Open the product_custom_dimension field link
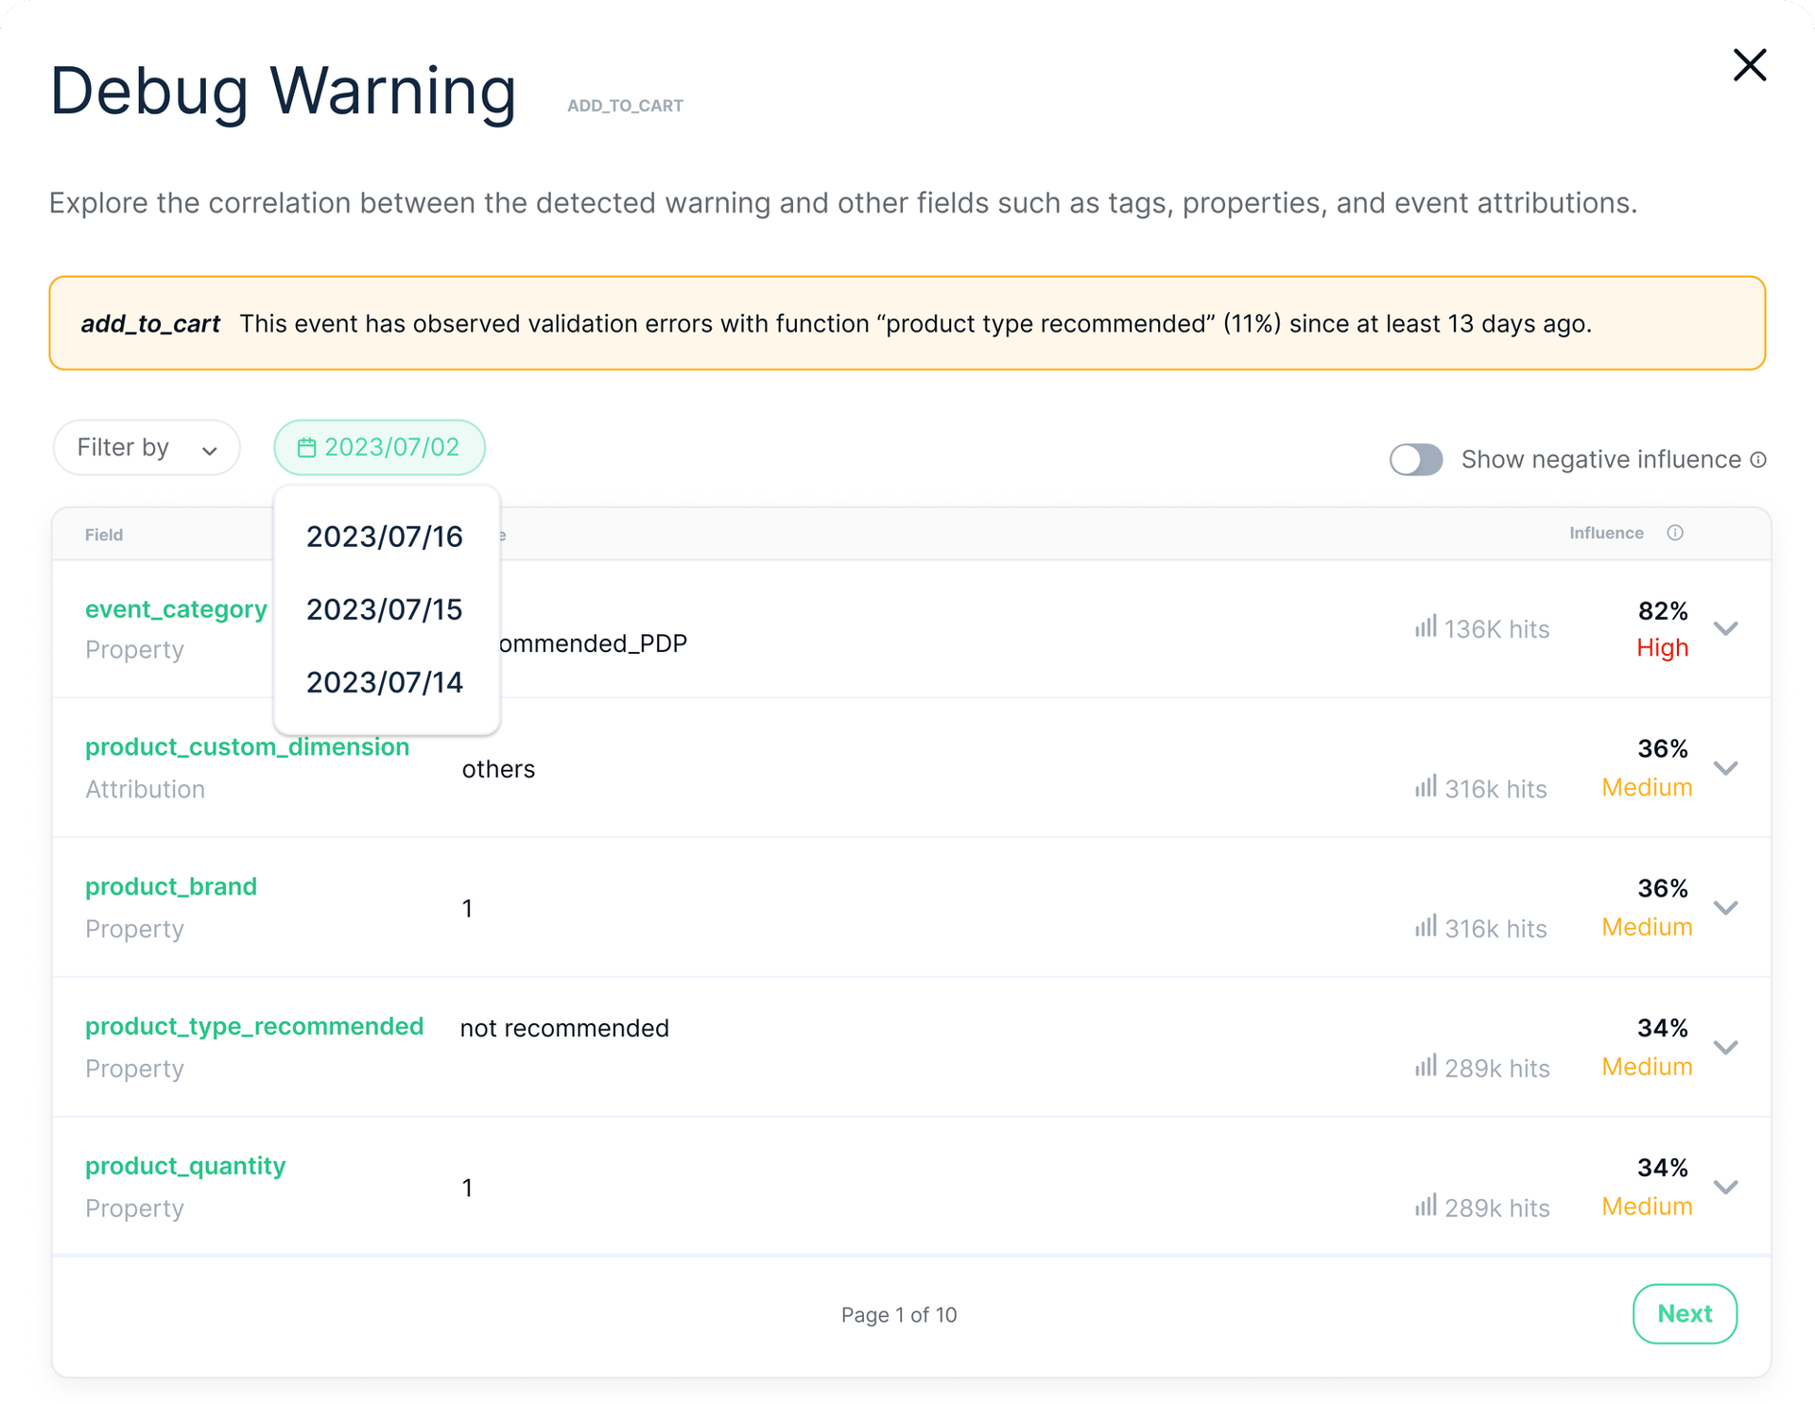Screen dimensions: 1815x1404 click(x=248, y=747)
